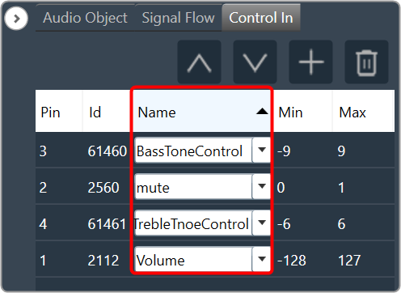Switch to the Audio Object tab
This screenshot has height=293, width=401.
(x=85, y=18)
